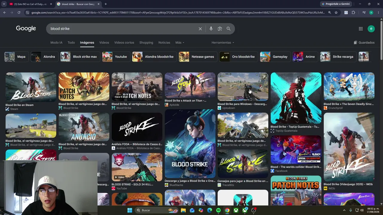Image resolution: width=383 pixels, height=215 pixels.
Task: Filter images by Alondra bloodstrike chip
Action: tap(154, 57)
